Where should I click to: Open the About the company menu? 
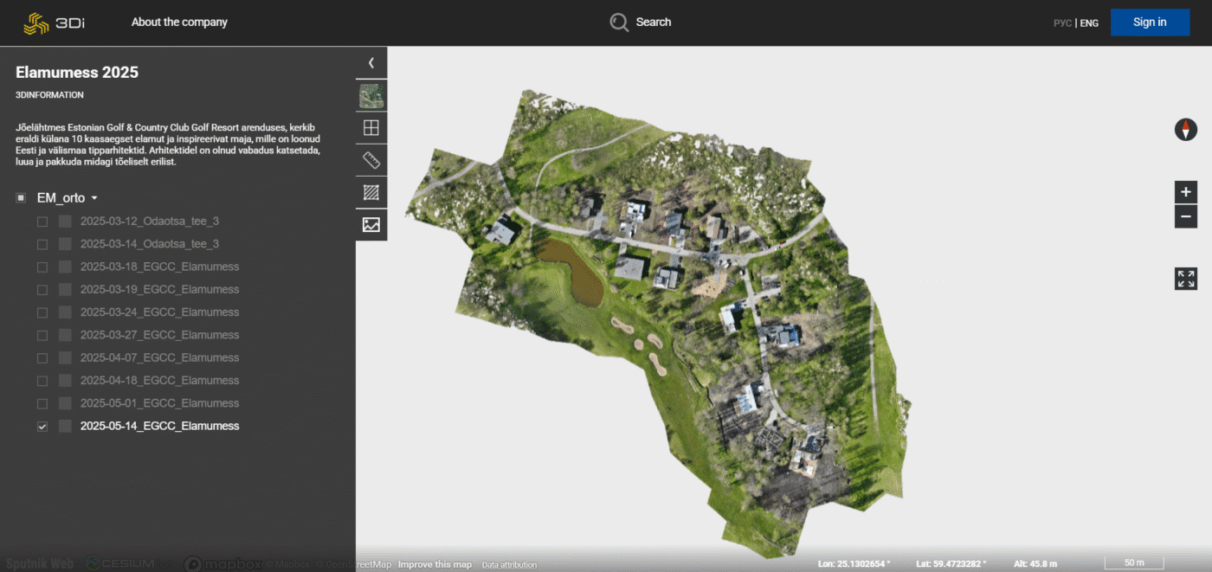(x=179, y=22)
